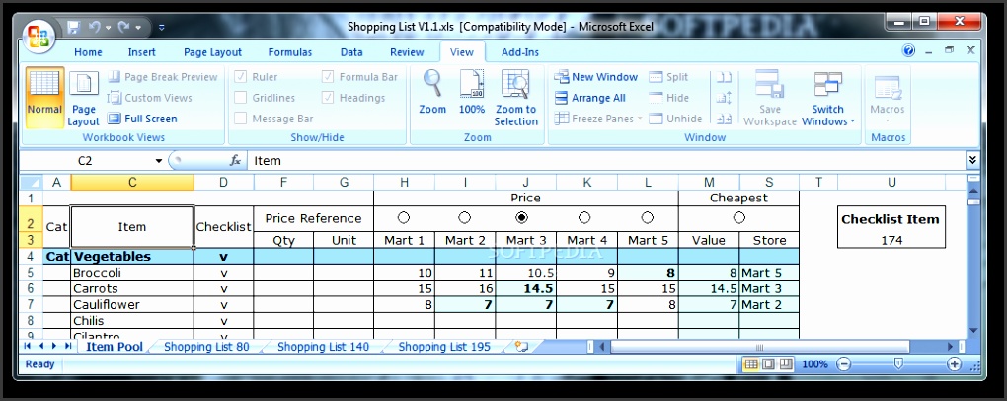Switch to Shopping List 80 sheet
Screen dimensions: 1007x401
206,347
